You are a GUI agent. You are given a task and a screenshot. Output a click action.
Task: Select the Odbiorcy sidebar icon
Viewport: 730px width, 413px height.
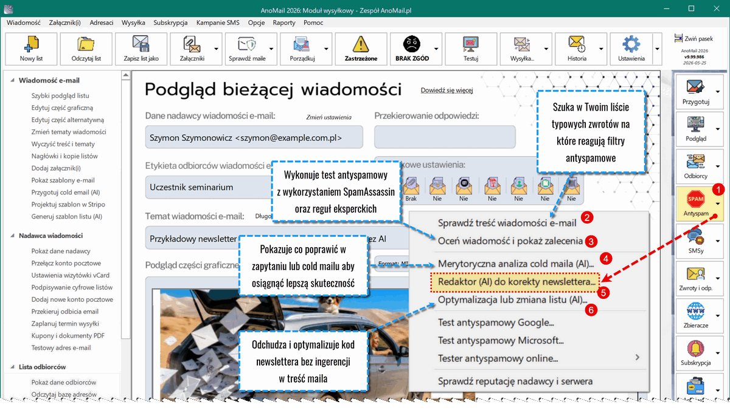pyautogui.click(x=695, y=162)
